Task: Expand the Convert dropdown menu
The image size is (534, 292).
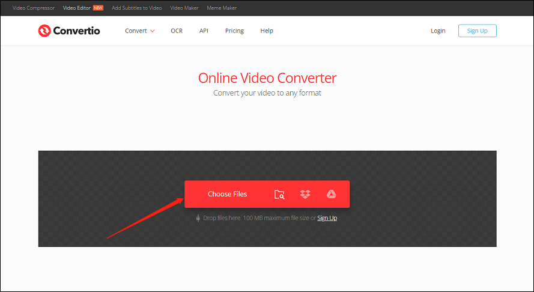Action: [x=139, y=31]
